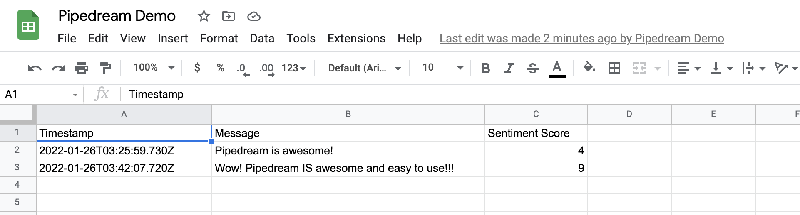This screenshot has width=800, height=215.
Task: Select the cell containing 'Pipedream is awesome!'
Action: coord(348,150)
